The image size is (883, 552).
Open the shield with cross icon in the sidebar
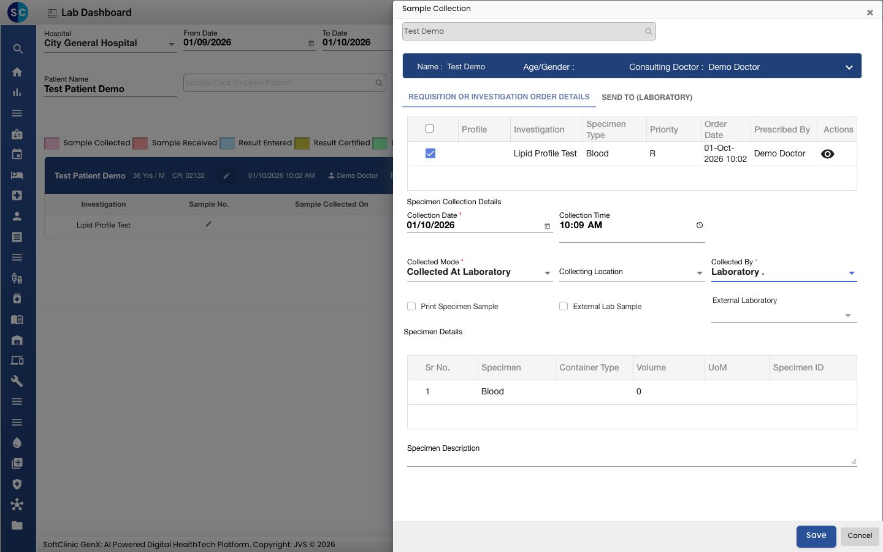17,484
